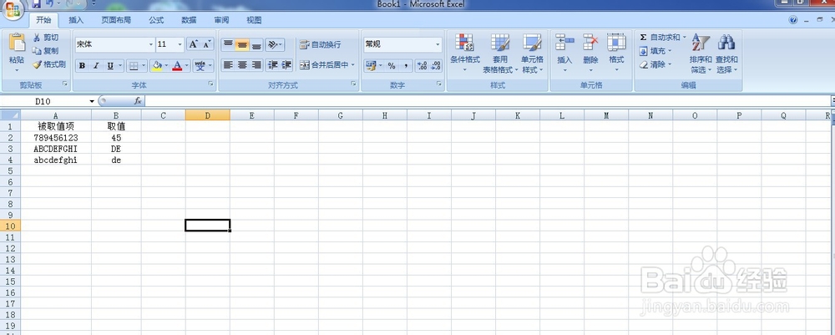Image resolution: width=835 pixels, height=335 pixels.
Task: Set top vertical alignment
Action: (x=228, y=45)
